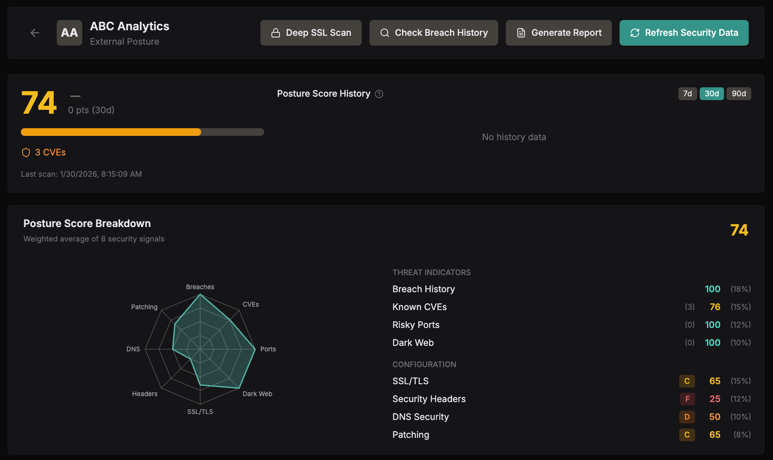Select the Known CVEs row
773x460 pixels.
click(x=419, y=307)
